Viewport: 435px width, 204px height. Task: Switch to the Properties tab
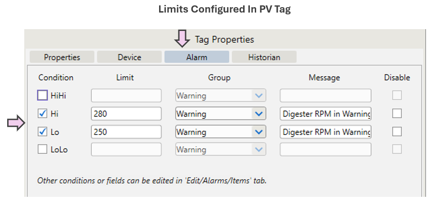click(x=62, y=57)
